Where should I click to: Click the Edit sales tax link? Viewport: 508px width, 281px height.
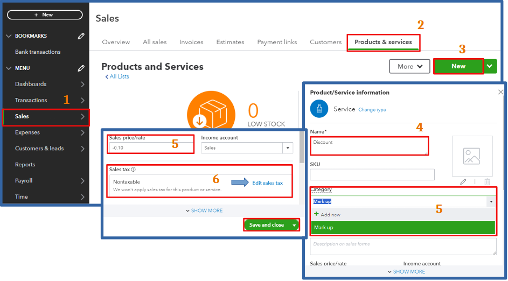(268, 183)
